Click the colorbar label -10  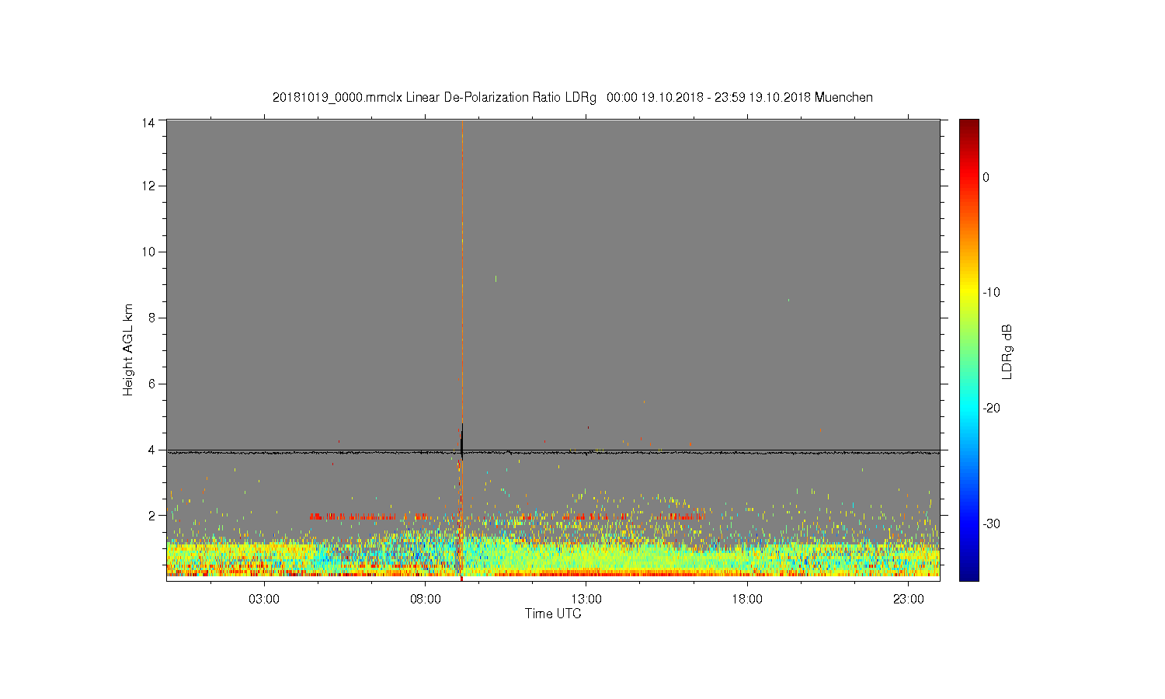click(991, 293)
